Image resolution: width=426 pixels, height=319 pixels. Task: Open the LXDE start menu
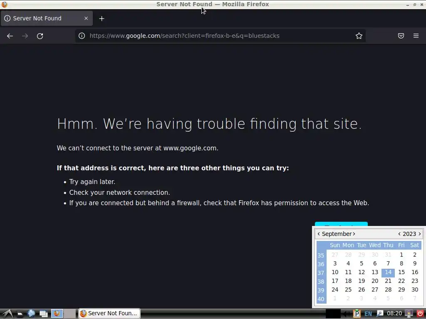[x=7, y=314]
